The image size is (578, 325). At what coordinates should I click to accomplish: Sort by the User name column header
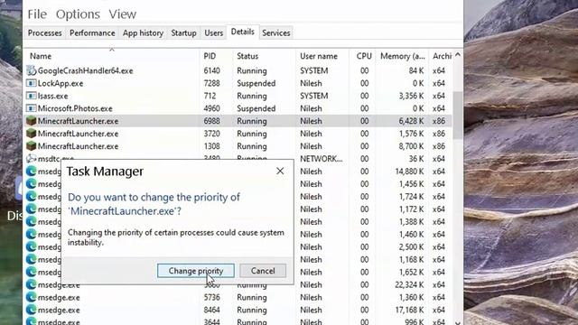tap(319, 56)
